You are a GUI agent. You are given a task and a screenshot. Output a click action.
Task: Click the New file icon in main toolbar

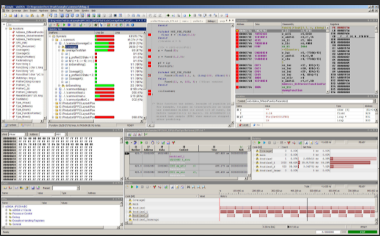(5, 15)
